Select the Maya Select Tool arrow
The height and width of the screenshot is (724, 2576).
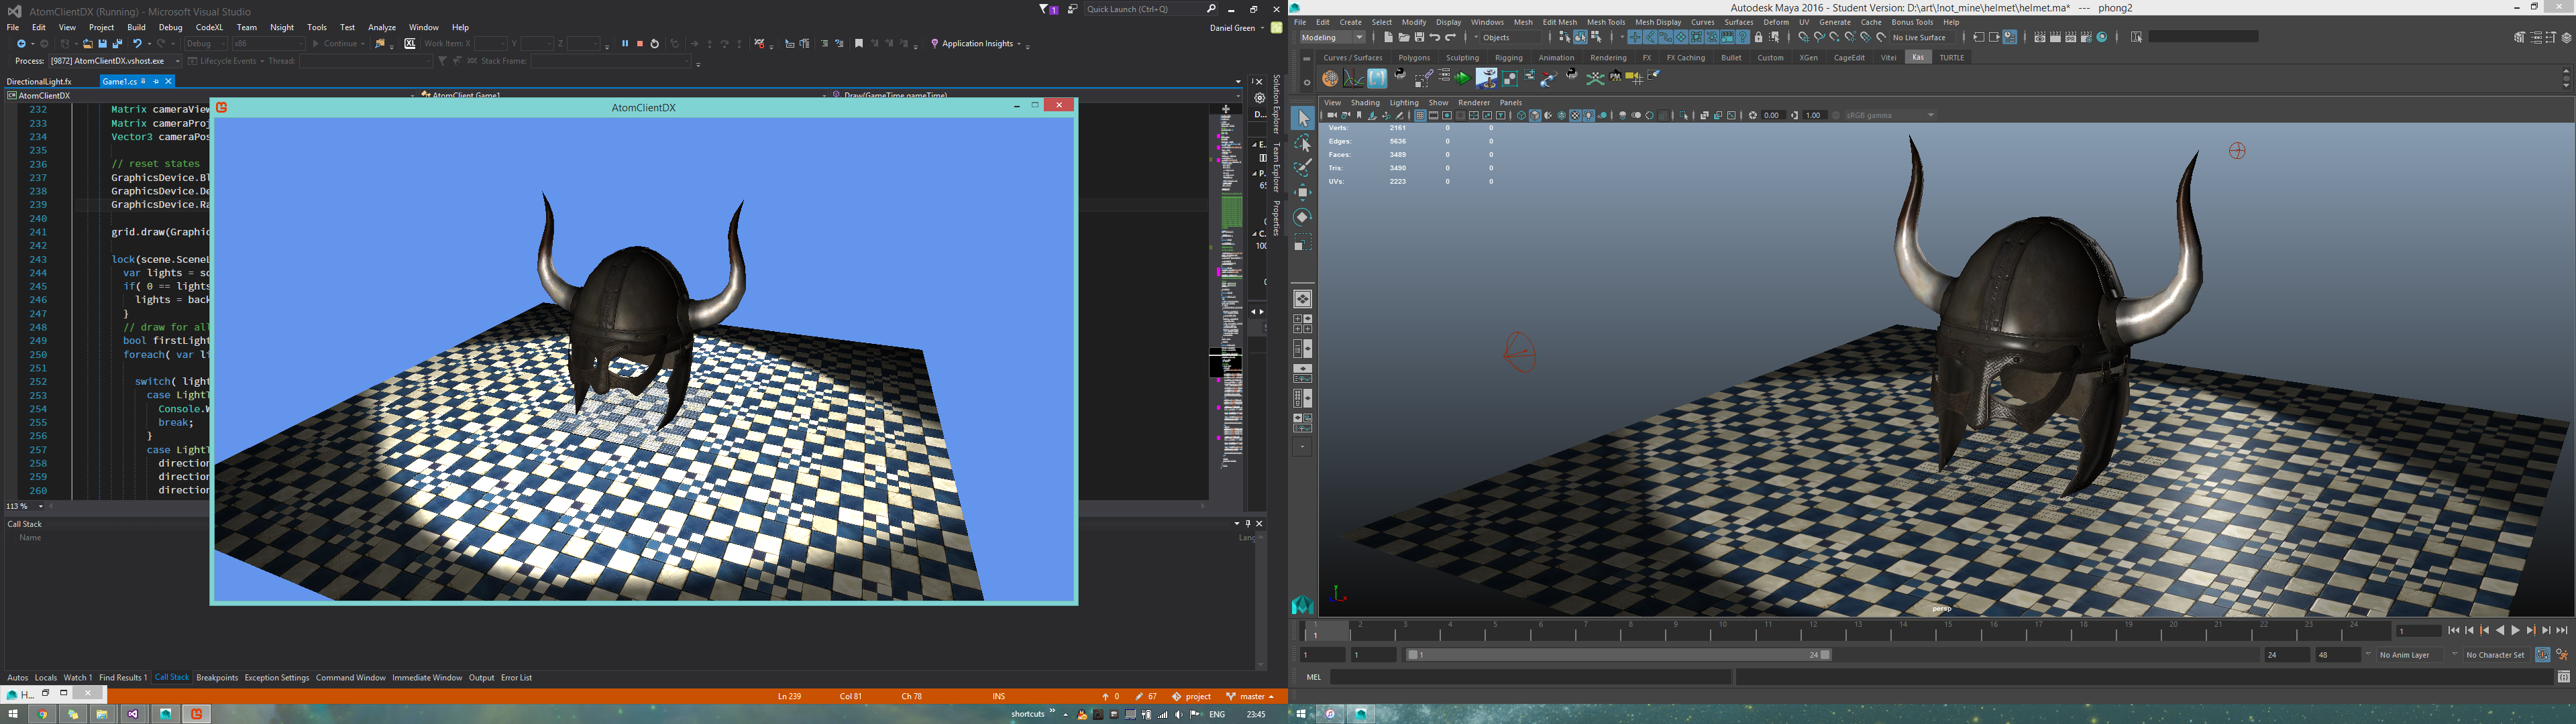[1302, 119]
